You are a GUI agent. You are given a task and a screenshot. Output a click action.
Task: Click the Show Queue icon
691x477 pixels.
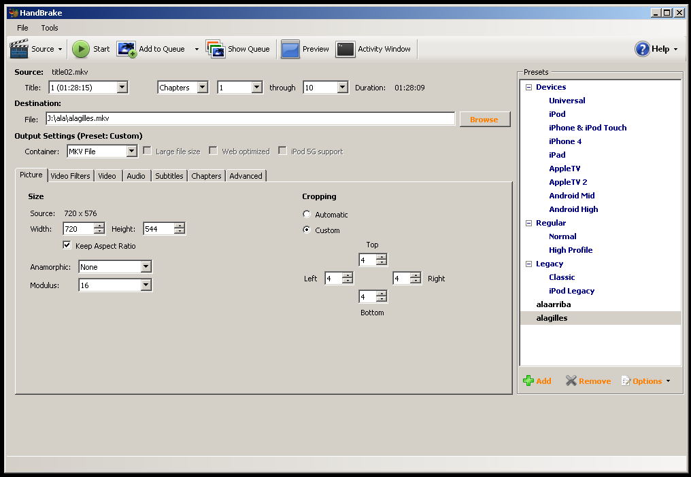(216, 49)
